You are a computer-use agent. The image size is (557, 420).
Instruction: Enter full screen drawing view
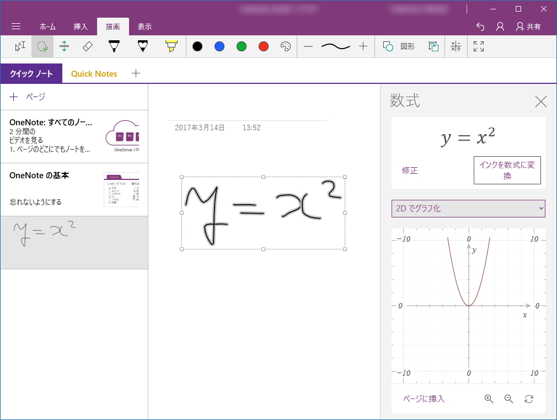pyautogui.click(x=478, y=46)
